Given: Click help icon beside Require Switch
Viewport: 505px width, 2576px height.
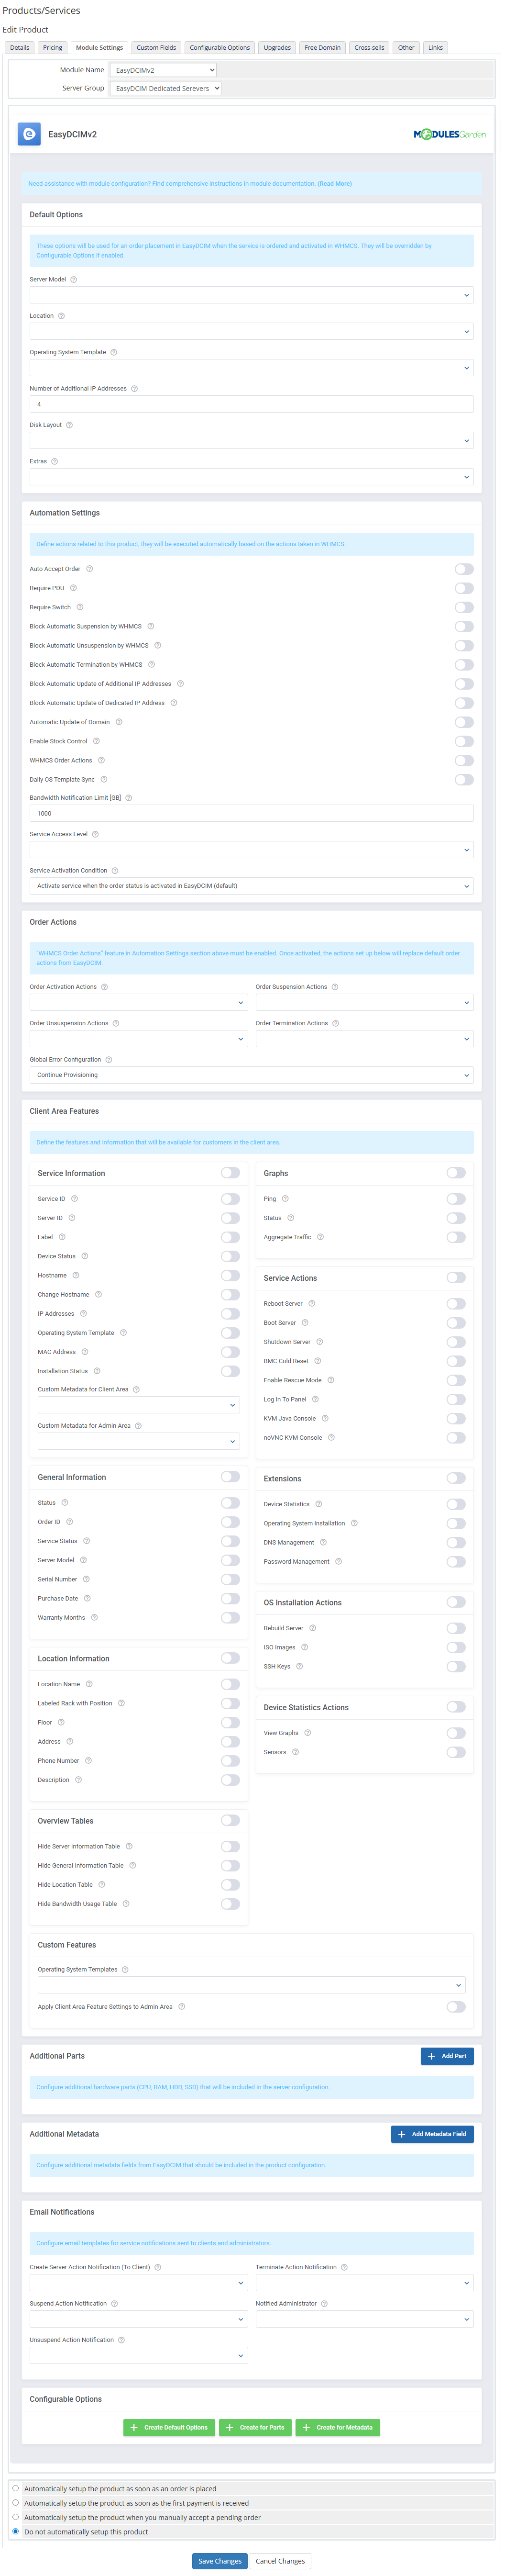Looking at the screenshot, I should tap(80, 607).
